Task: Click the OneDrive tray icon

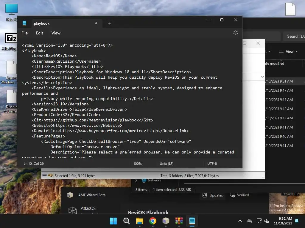Action: [250, 221]
